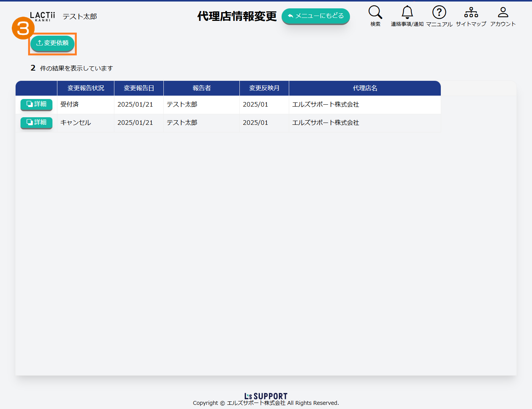Open the account person icon
This screenshot has width=532, height=409.
pyautogui.click(x=503, y=13)
